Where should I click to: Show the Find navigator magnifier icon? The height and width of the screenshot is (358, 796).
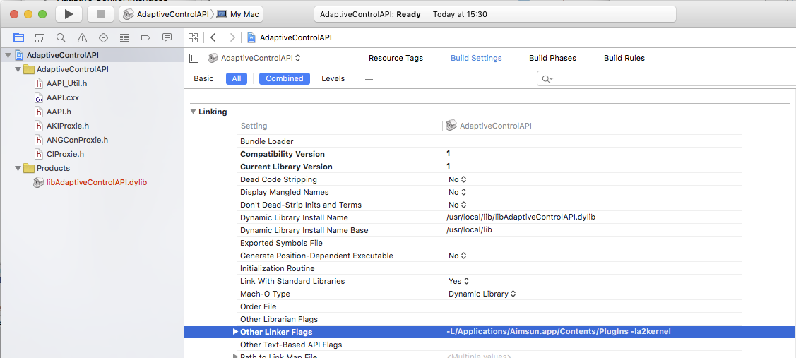(x=61, y=37)
